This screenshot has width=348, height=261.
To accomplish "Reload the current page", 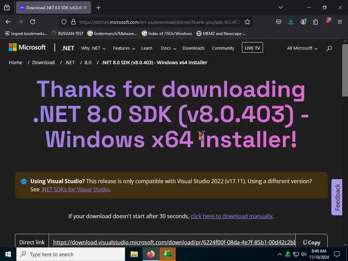I will click(x=33, y=22).
